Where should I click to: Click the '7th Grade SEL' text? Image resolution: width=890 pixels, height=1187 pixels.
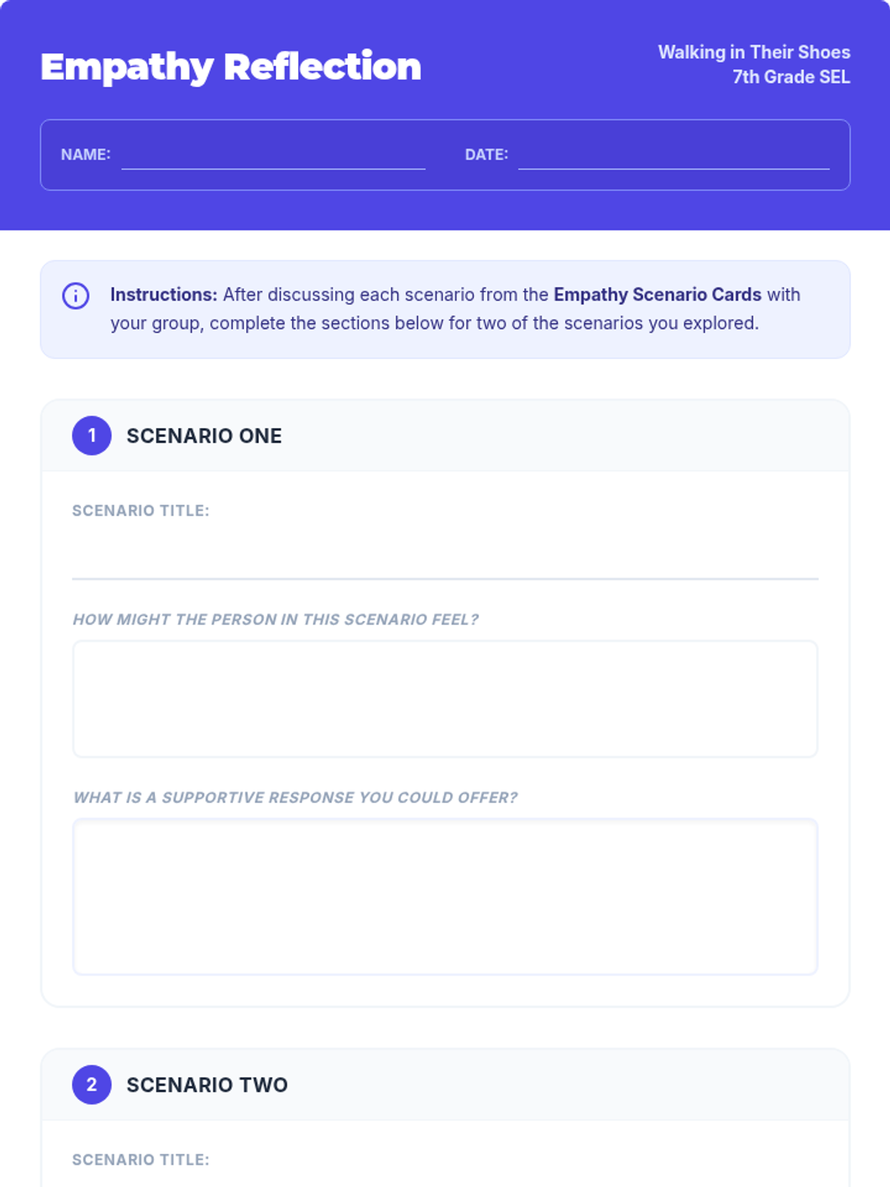point(791,77)
